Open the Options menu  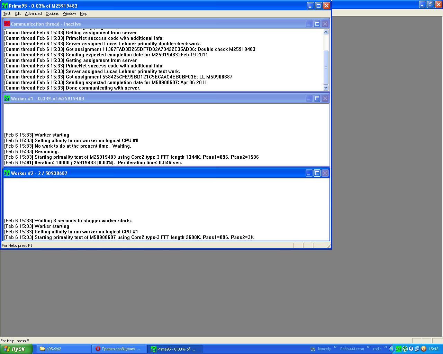coord(52,13)
